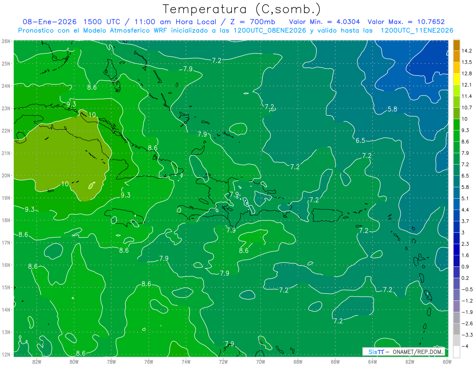Select the initialization stamp '1200UTC_08ENE2026'
Image resolution: width=475 pixels, height=367 pixels.
click(x=269, y=30)
